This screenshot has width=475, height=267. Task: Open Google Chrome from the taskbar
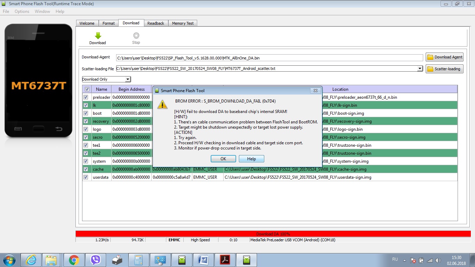point(74,260)
